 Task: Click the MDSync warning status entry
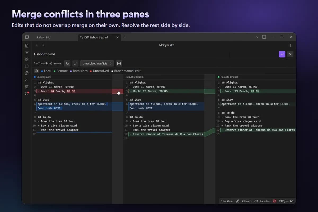coord(286,201)
